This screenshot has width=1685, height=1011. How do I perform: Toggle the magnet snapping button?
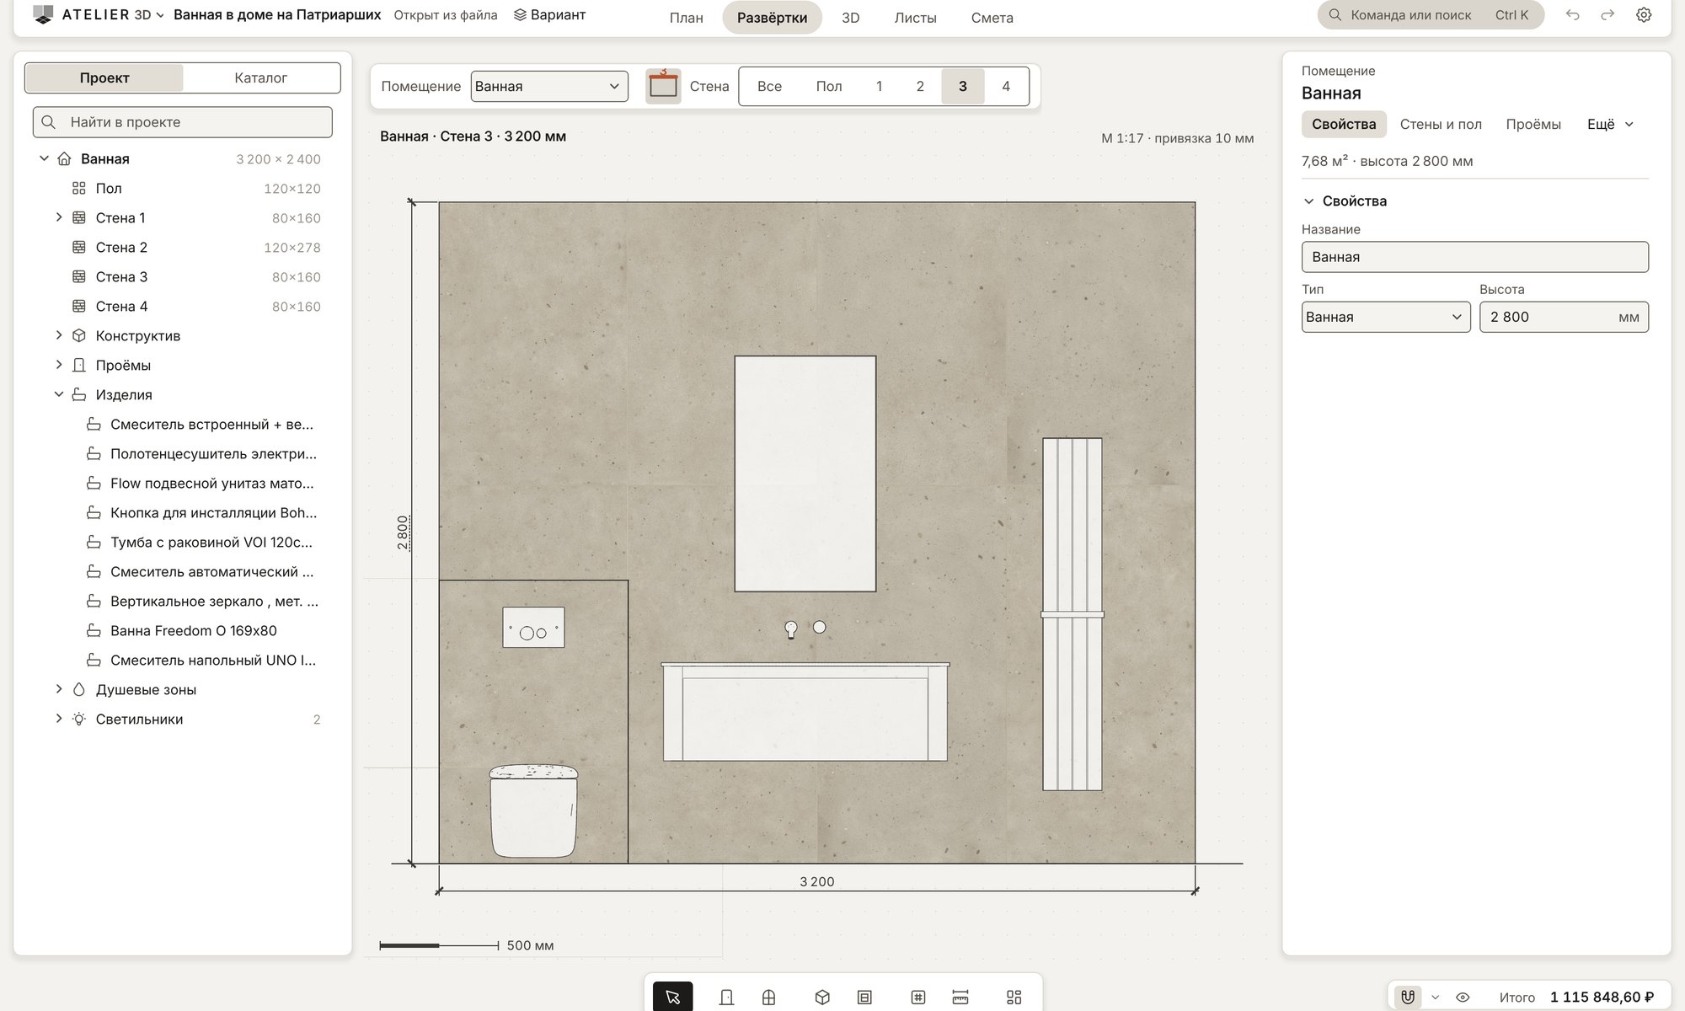coord(1408,997)
